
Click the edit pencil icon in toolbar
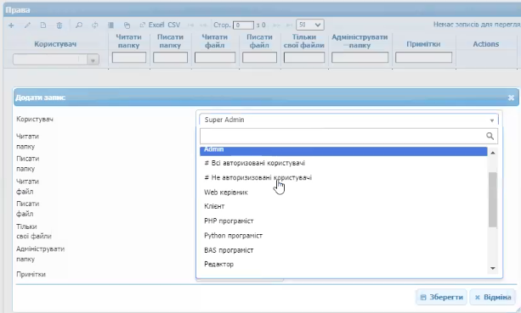pos(27,25)
